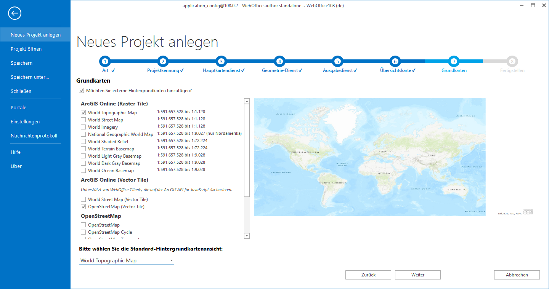549x289 pixels.
Task: Click step 7 Grundkarten circle
Action: (x=454, y=61)
